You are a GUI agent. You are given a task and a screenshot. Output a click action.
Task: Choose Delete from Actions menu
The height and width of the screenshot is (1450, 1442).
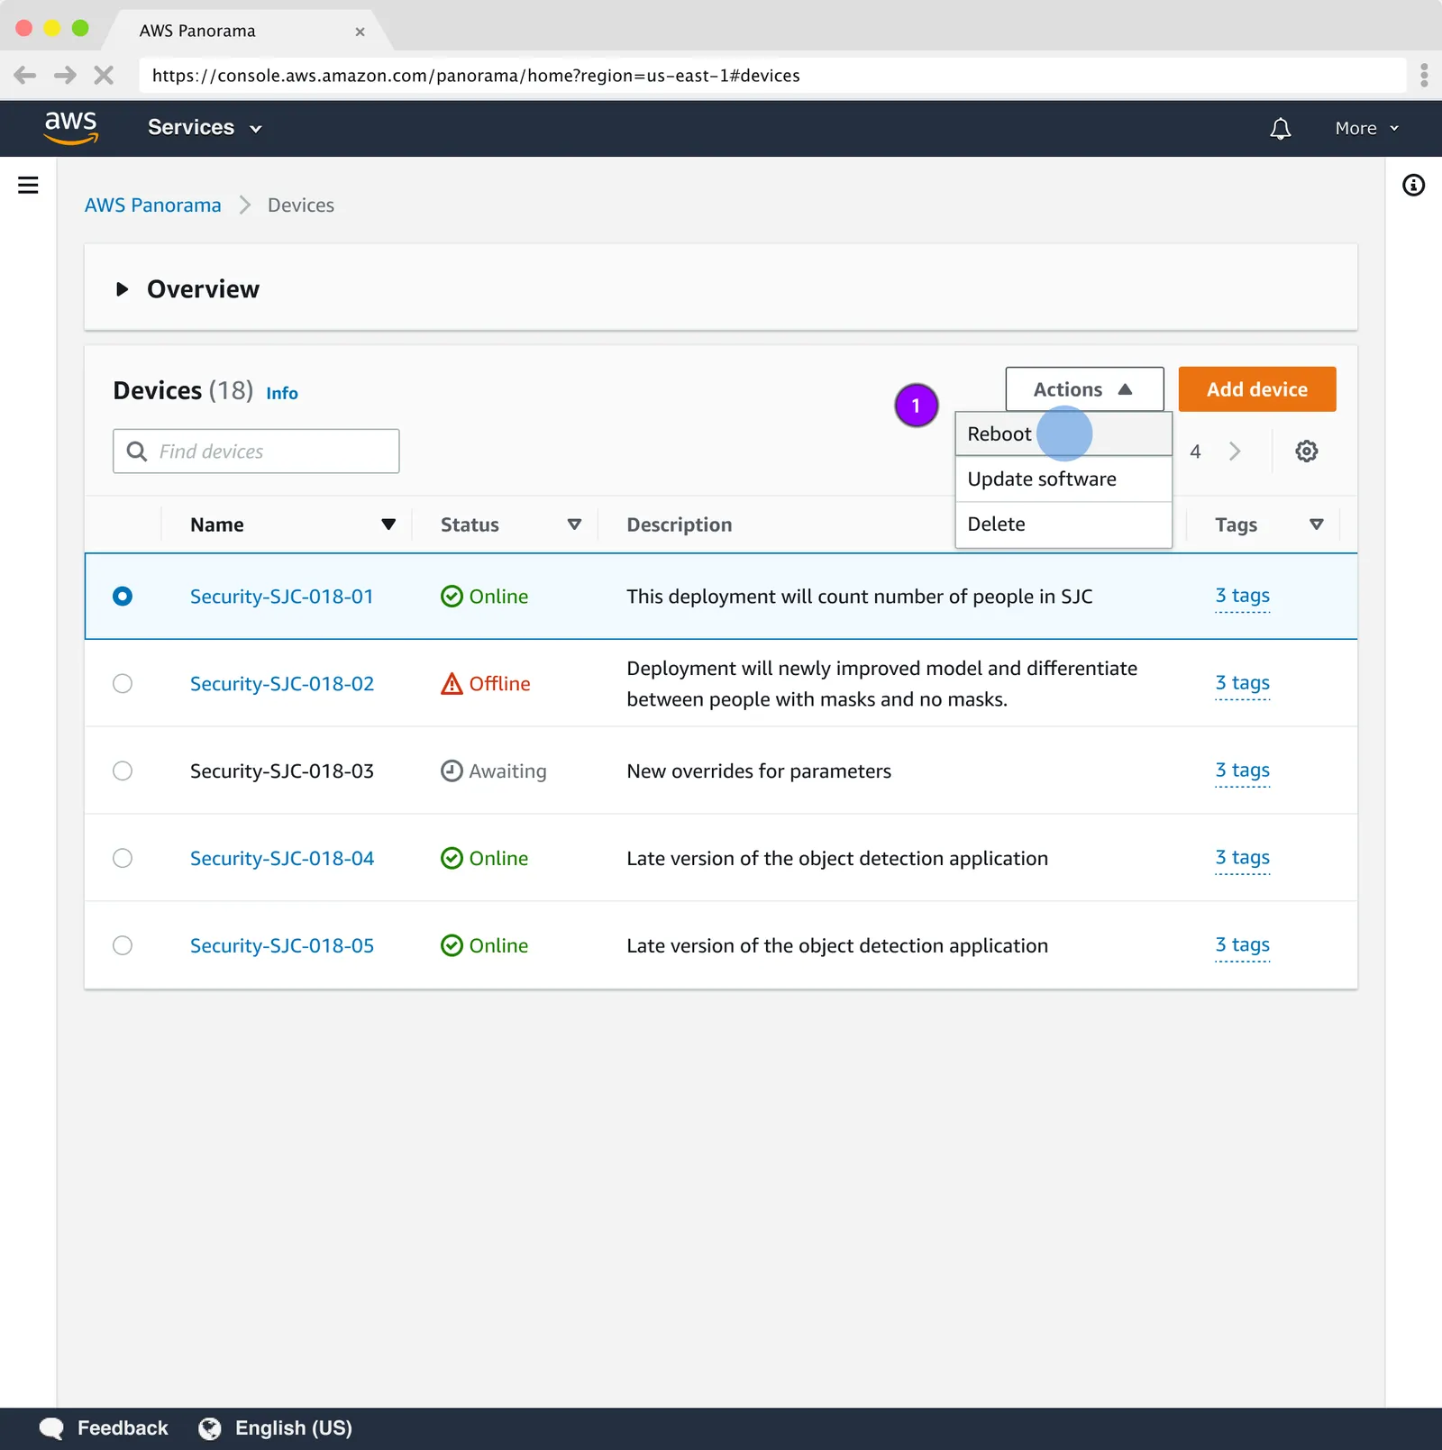point(1063,524)
